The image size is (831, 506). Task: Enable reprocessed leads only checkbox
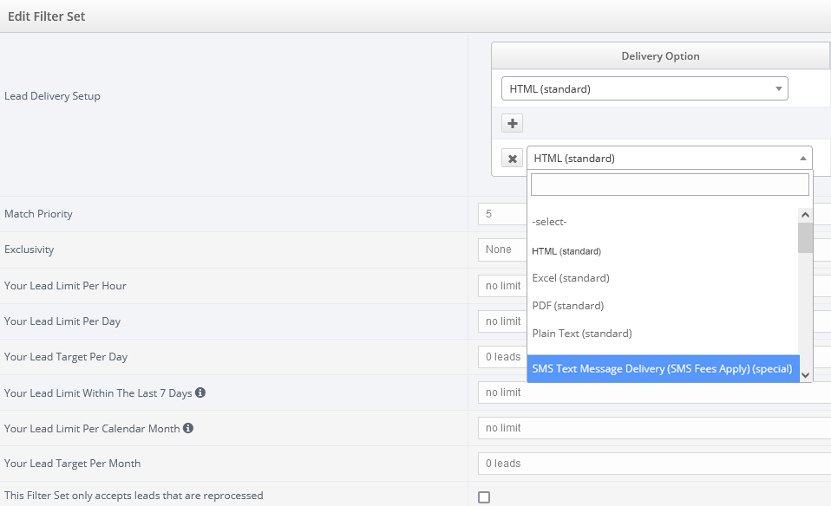click(x=484, y=497)
